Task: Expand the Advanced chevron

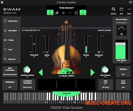Action: coord(20,59)
